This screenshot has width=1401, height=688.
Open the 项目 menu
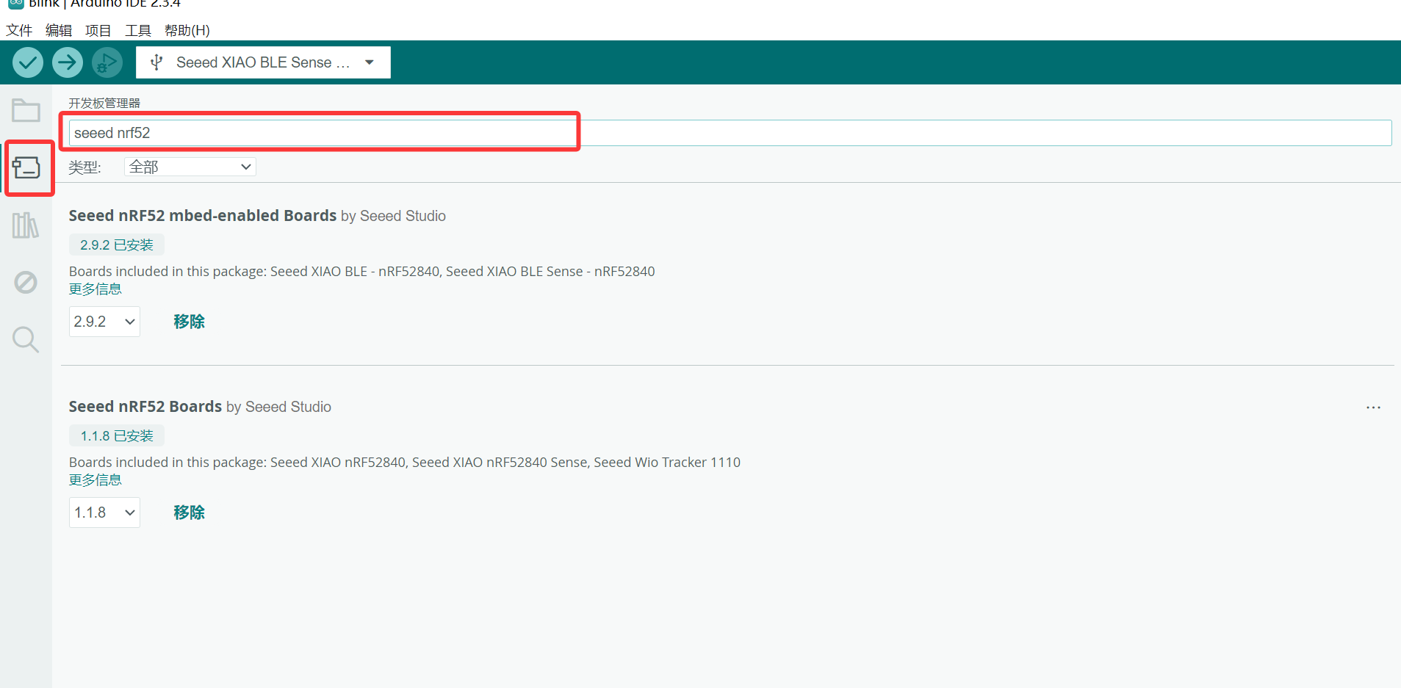[98, 30]
